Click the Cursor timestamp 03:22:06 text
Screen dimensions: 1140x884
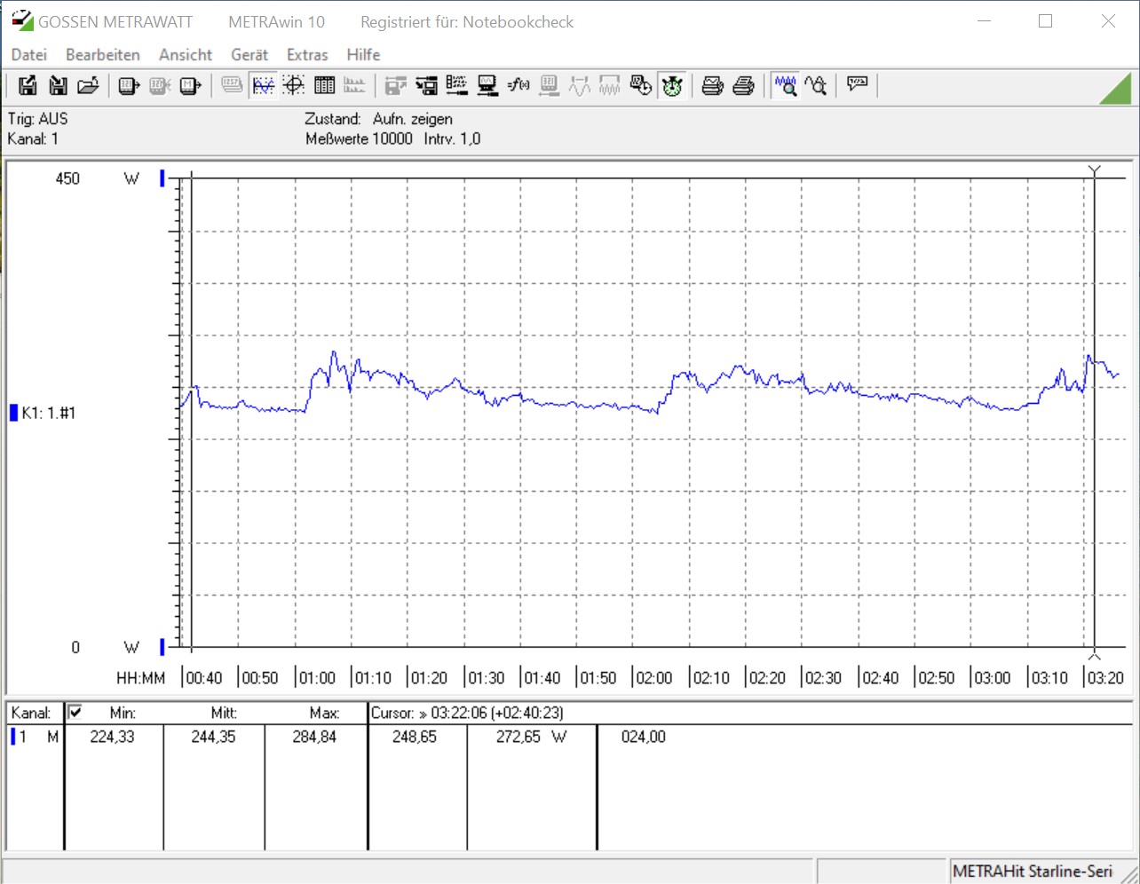click(x=467, y=713)
